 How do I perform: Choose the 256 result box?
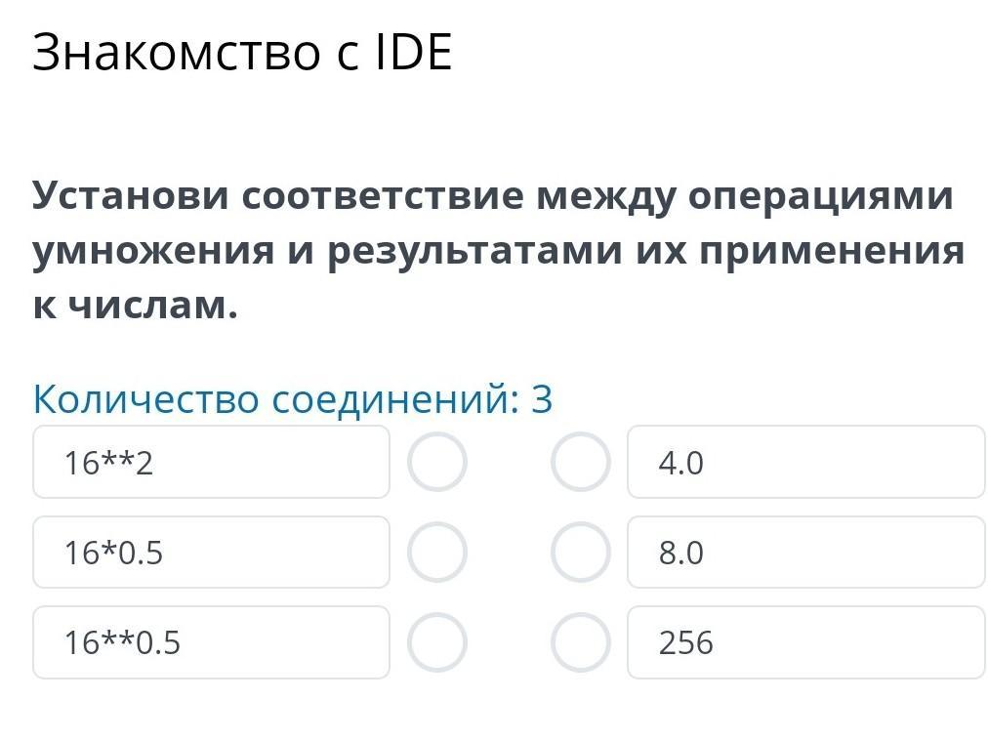[806, 642]
